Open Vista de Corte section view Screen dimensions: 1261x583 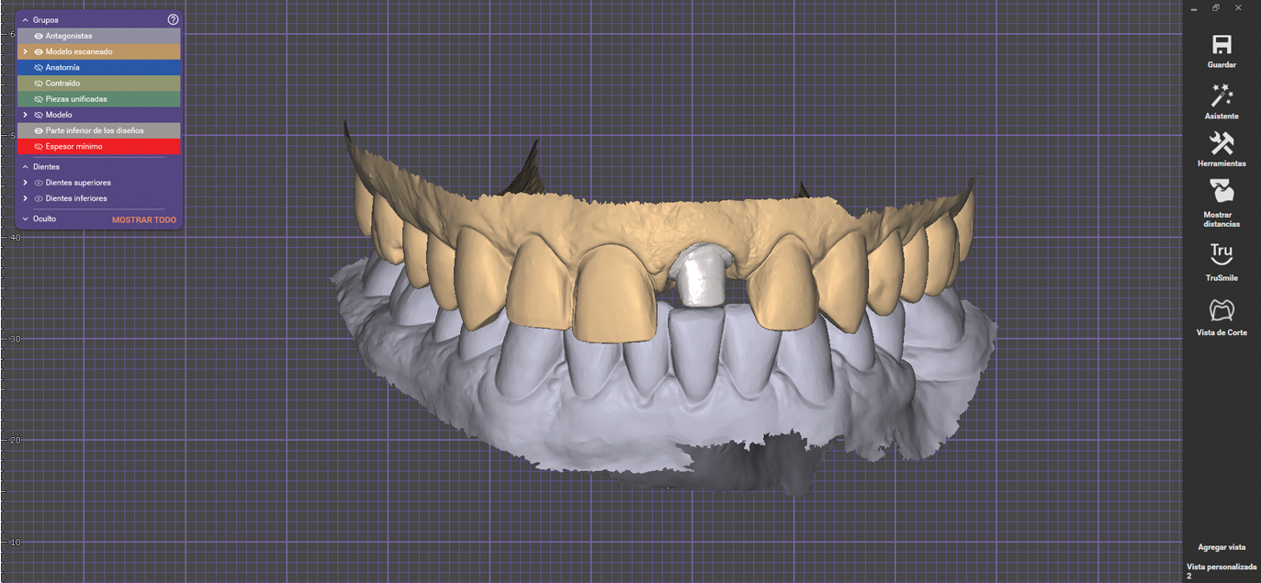(1222, 310)
